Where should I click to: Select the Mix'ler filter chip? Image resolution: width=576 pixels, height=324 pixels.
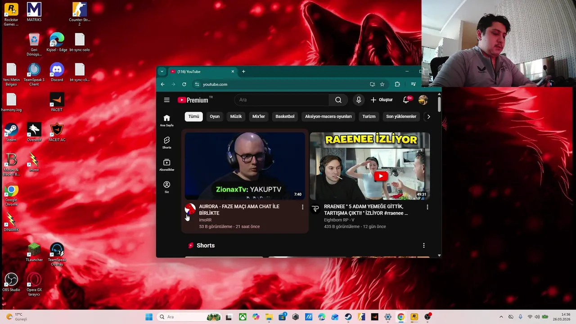click(259, 117)
